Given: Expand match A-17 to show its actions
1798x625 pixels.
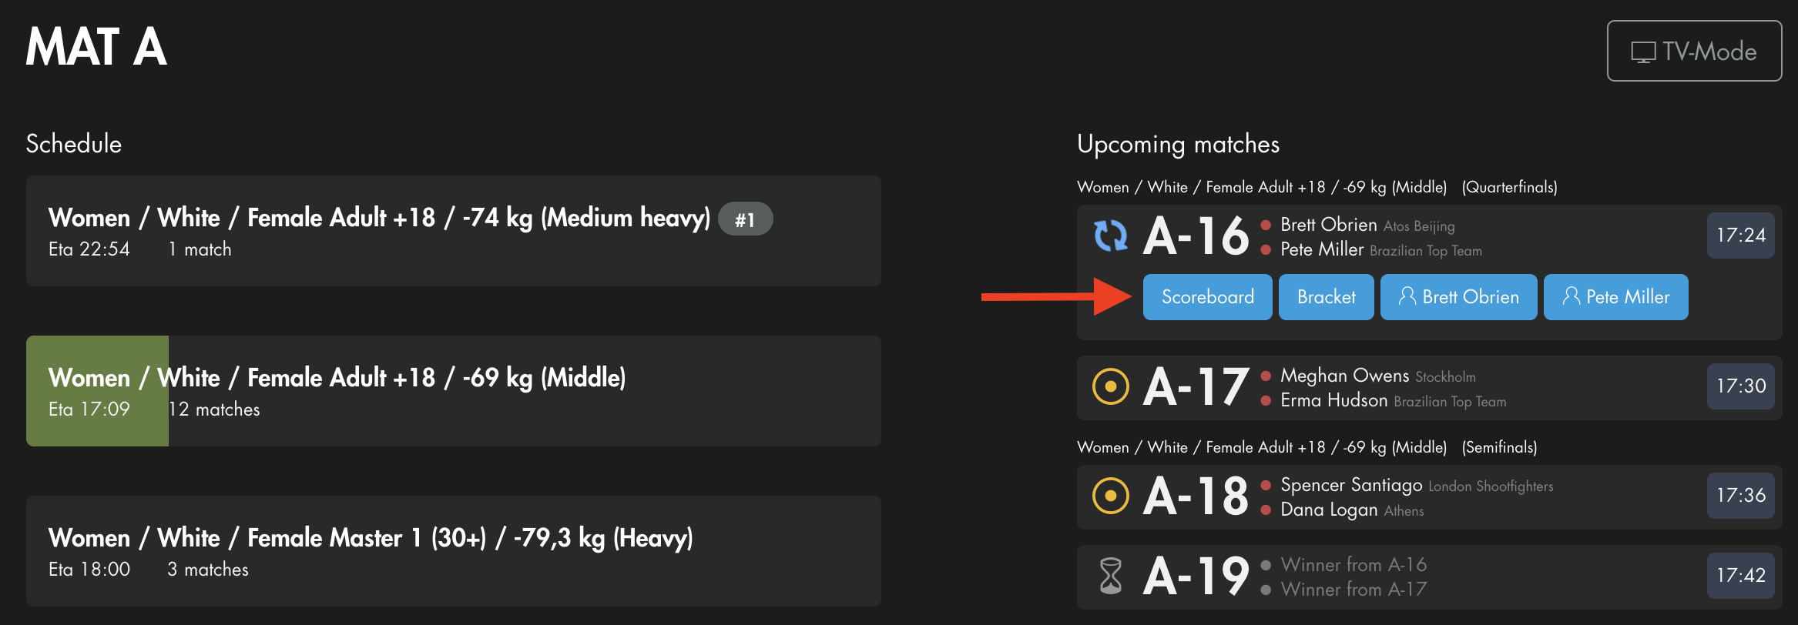Looking at the screenshot, I should [1425, 387].
